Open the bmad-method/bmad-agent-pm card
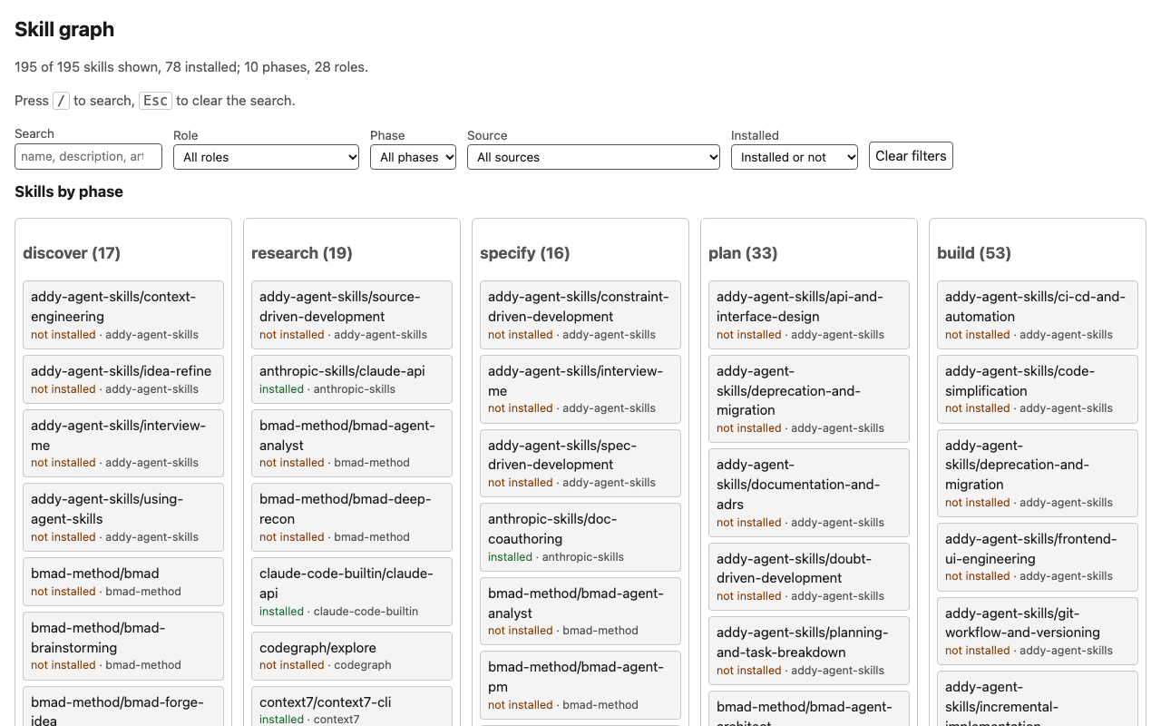Viewport: 1161px width, 726px height. point(580,685)
